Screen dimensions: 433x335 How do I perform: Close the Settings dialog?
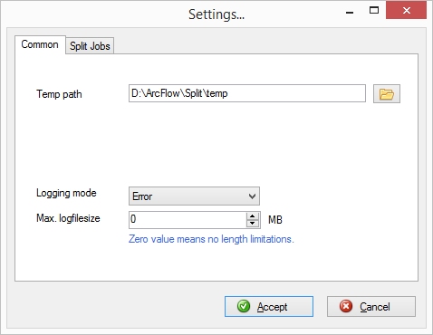406,10
